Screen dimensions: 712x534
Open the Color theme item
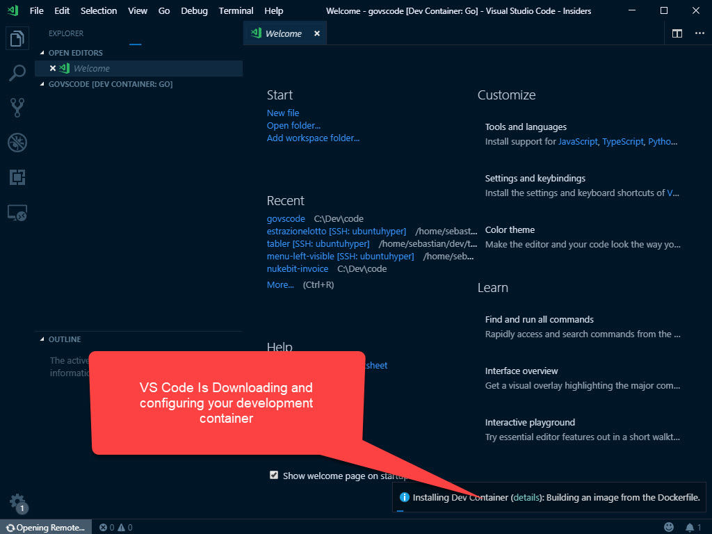click(583, 237)
